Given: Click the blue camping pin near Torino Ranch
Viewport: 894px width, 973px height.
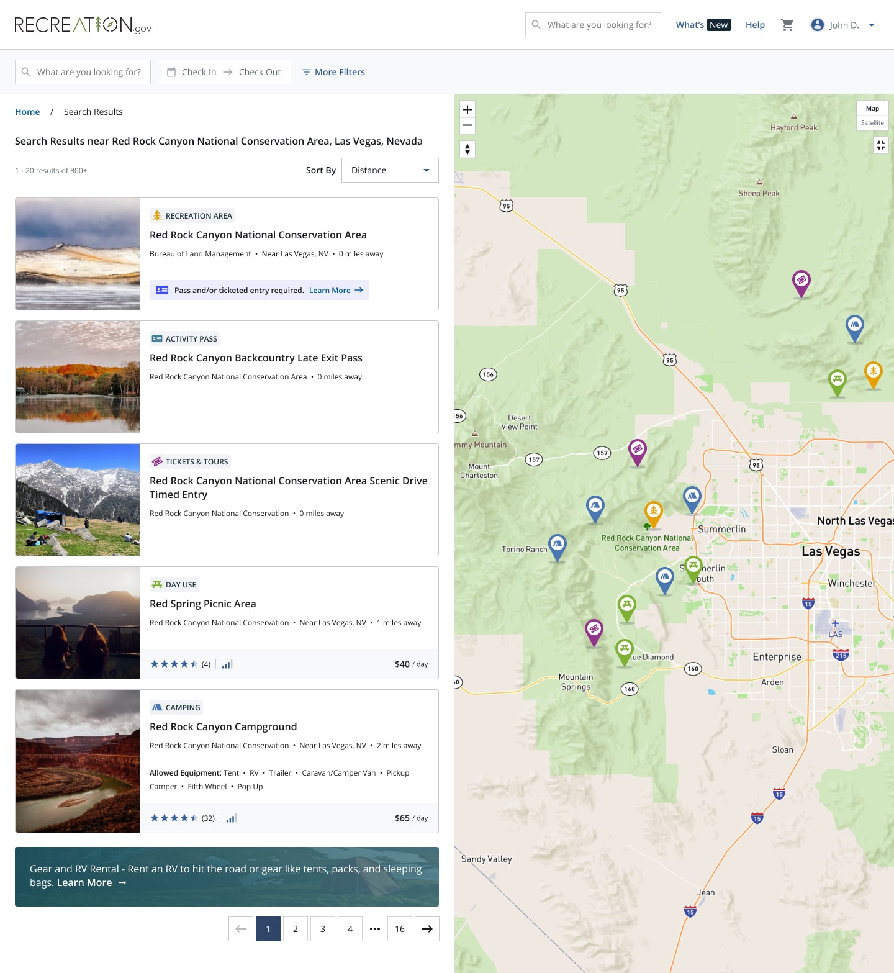Looking at the screenshot, I should pyautogui.click(x=558, y=545).
